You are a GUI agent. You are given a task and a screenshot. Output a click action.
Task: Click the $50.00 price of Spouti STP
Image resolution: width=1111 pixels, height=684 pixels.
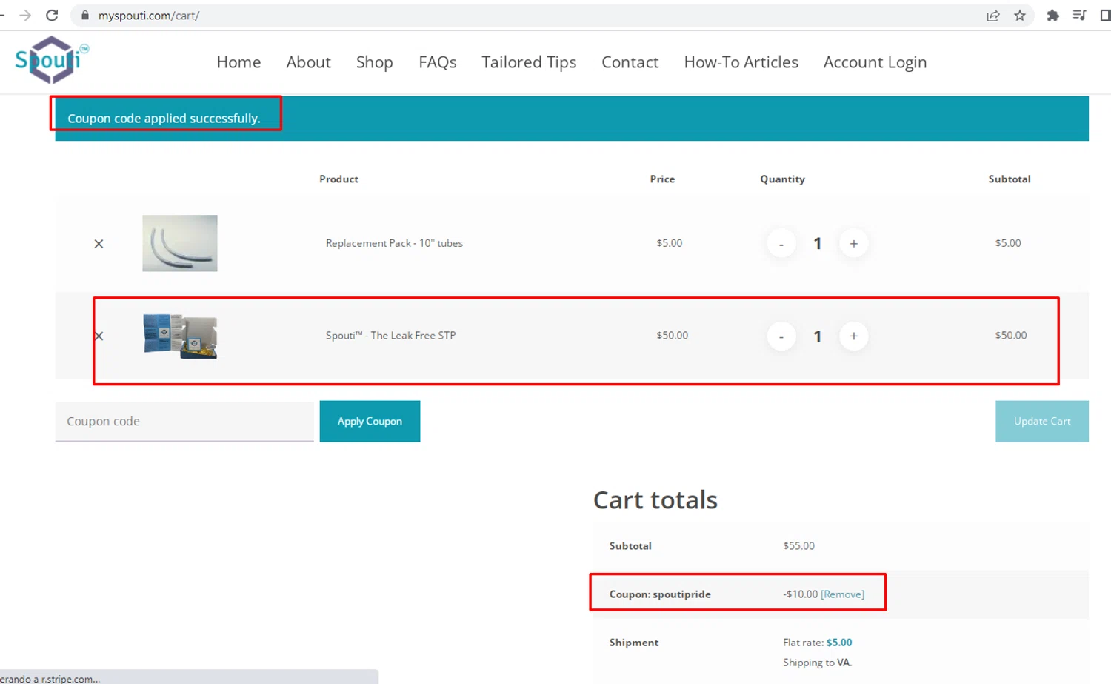(x=672, y=335)
